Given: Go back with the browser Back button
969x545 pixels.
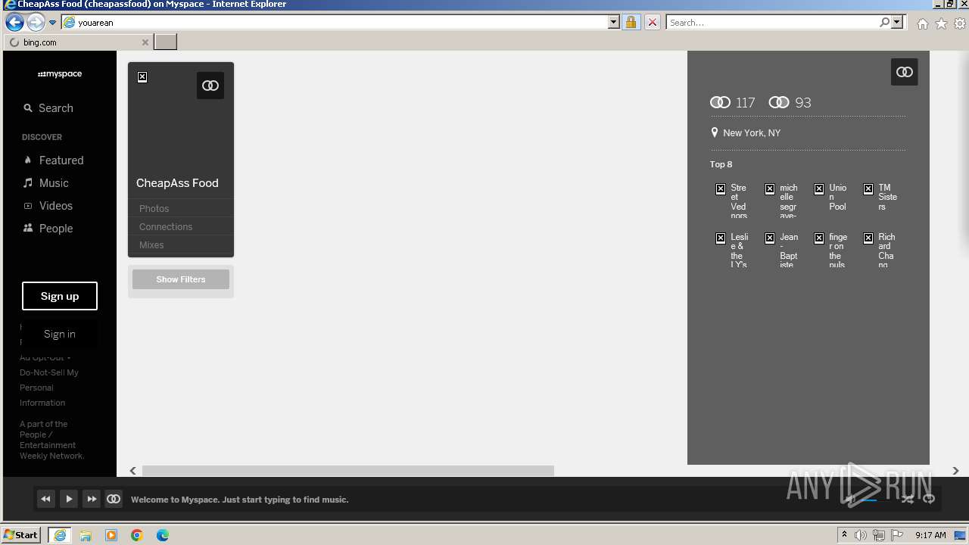Looking at the screenshot, I should pos(14,22).
